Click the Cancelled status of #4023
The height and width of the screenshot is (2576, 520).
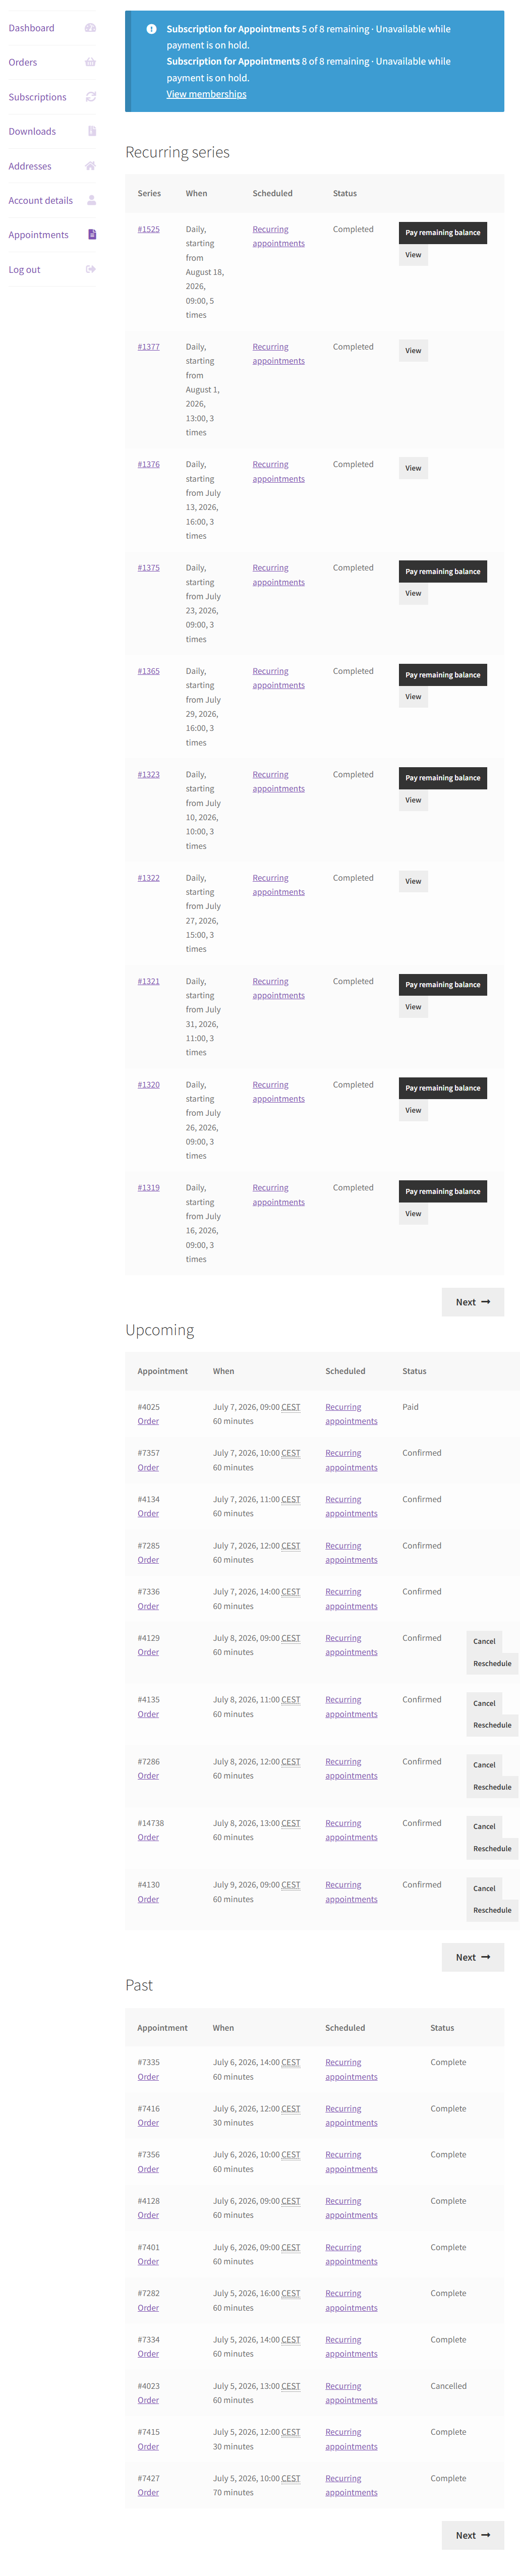point(448,2386)
